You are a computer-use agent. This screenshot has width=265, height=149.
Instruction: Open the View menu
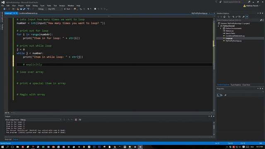click(x=14, y=5)
